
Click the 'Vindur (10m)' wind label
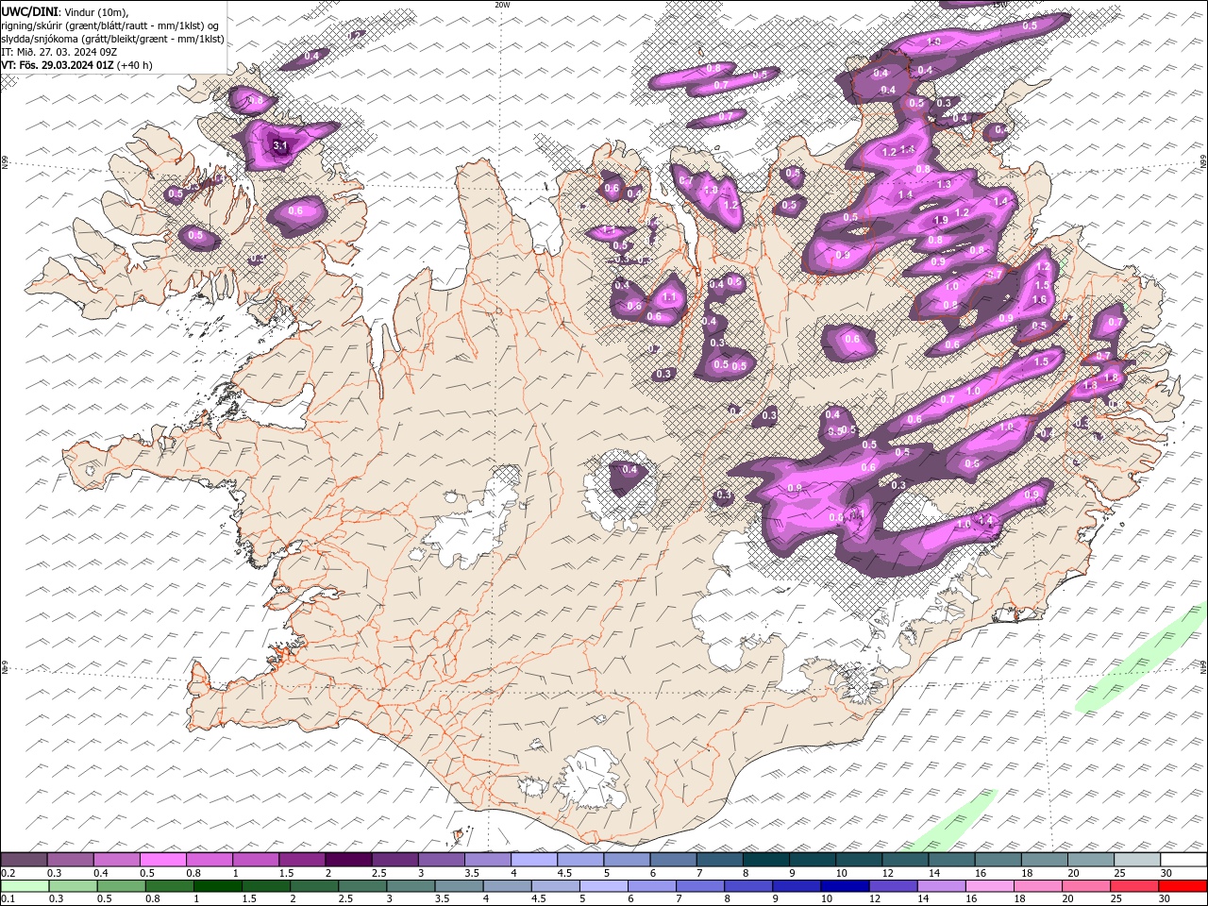[97, 10]
